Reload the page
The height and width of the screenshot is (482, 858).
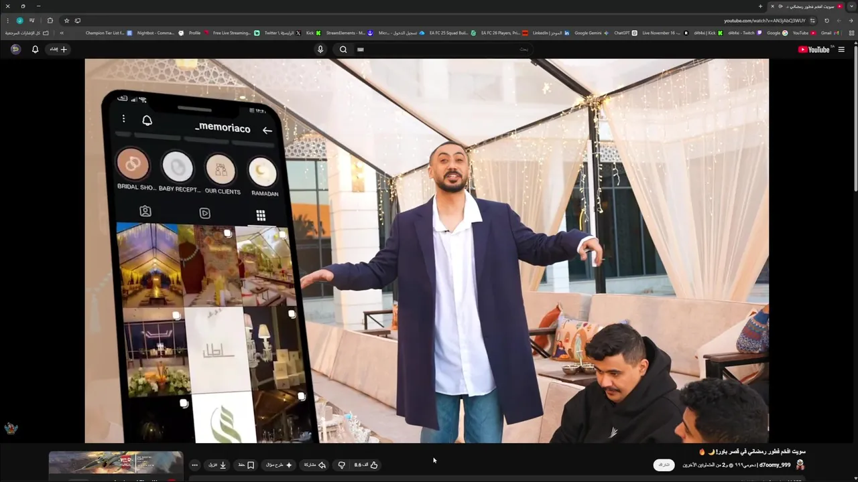(x=826, y=21)
